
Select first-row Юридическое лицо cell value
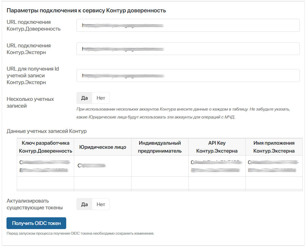point(92,166)
